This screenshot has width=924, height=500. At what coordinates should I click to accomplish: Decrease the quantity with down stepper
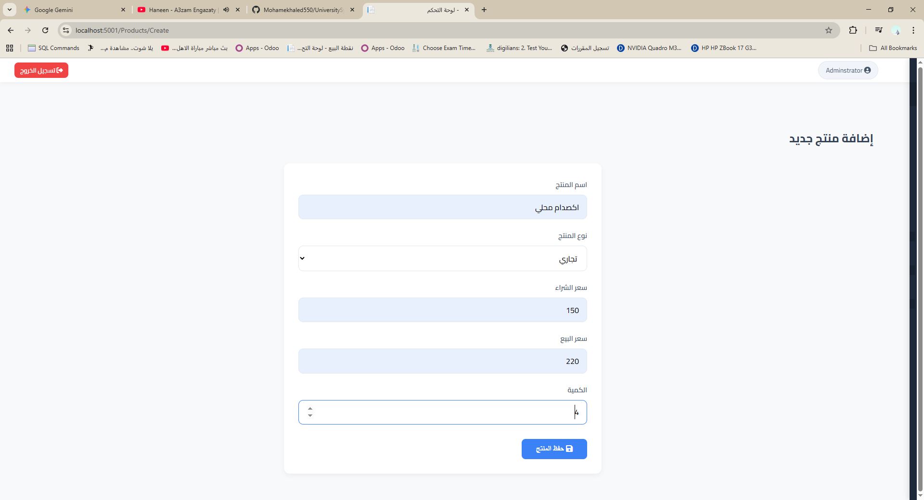pyautogui.click(x=310, y=416)
